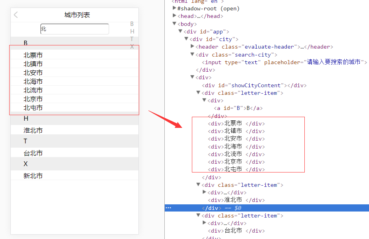Select city 台北市 in the list
The width and height of the screenshot is (369, 239).
coord(75,153)
